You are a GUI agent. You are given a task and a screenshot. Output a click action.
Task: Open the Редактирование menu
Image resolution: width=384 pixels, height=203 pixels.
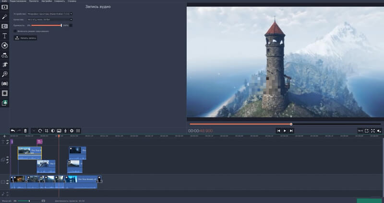(x=18, y=1)
